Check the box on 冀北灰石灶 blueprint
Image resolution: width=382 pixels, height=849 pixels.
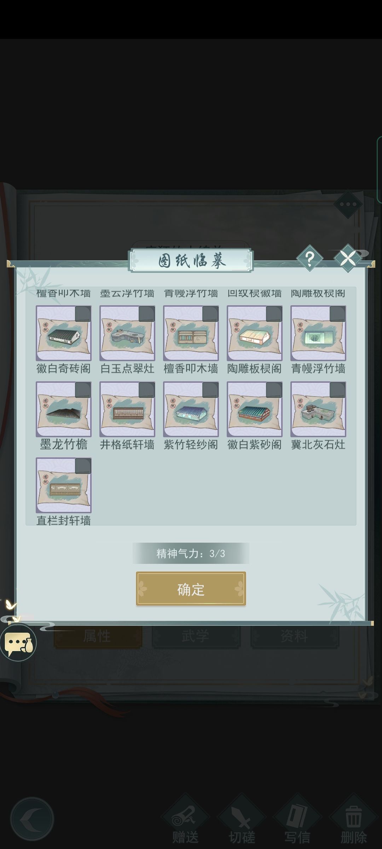[x=338, y=390]
